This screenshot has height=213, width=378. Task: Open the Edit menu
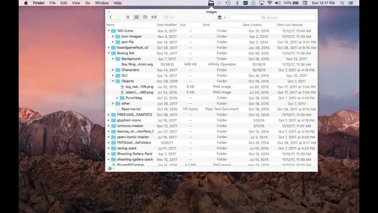(x=63, y=3)
